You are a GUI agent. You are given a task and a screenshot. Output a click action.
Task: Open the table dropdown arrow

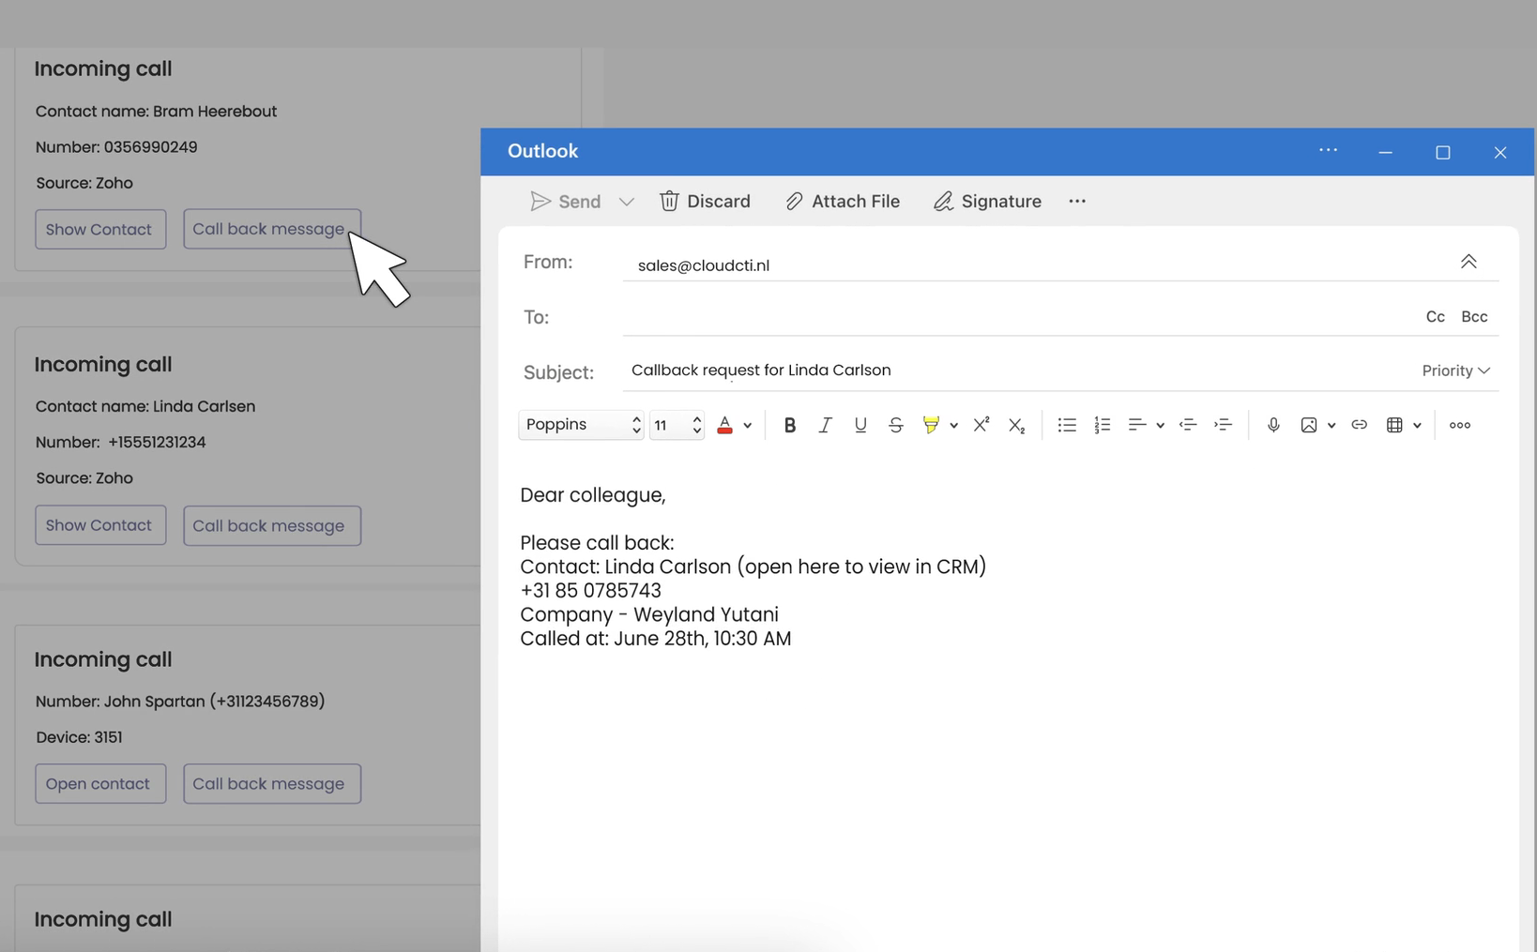[x=1417, y=426]
